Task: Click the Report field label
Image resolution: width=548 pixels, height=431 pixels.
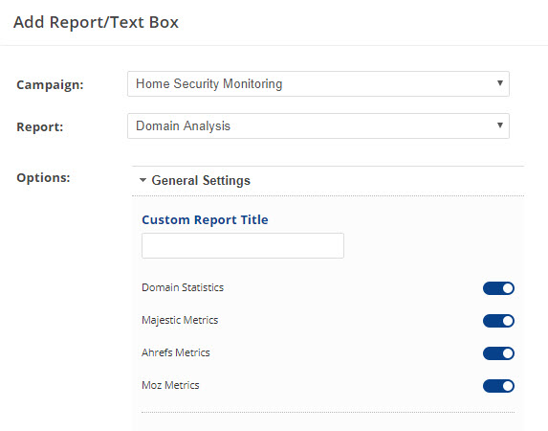Action: tap(40, 126)
